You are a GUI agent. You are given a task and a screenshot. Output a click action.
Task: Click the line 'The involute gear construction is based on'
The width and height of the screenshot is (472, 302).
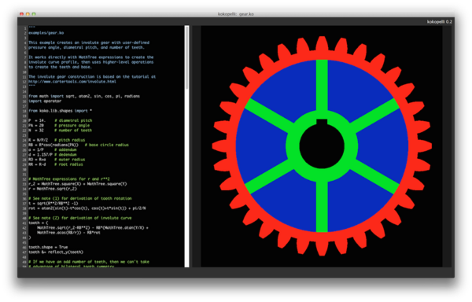(92, 77)
